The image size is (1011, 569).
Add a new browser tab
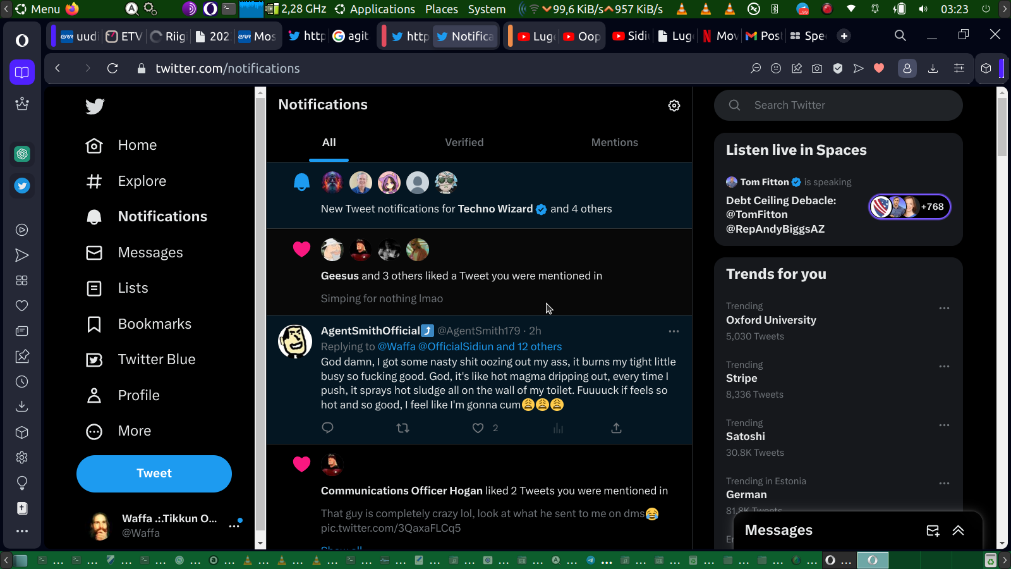click(x=844, y=36)
